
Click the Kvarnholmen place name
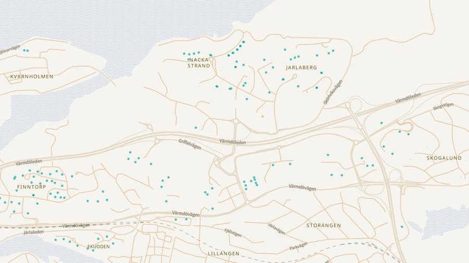coord(32,76)
